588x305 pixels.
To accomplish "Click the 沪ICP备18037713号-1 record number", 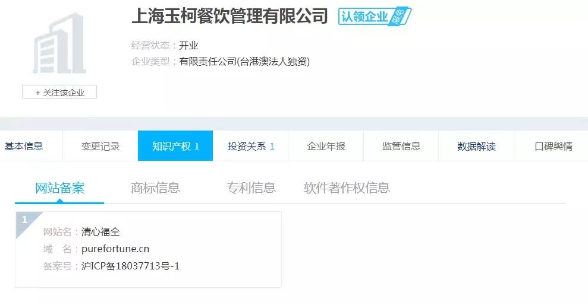I will click(x=130, y=266).
